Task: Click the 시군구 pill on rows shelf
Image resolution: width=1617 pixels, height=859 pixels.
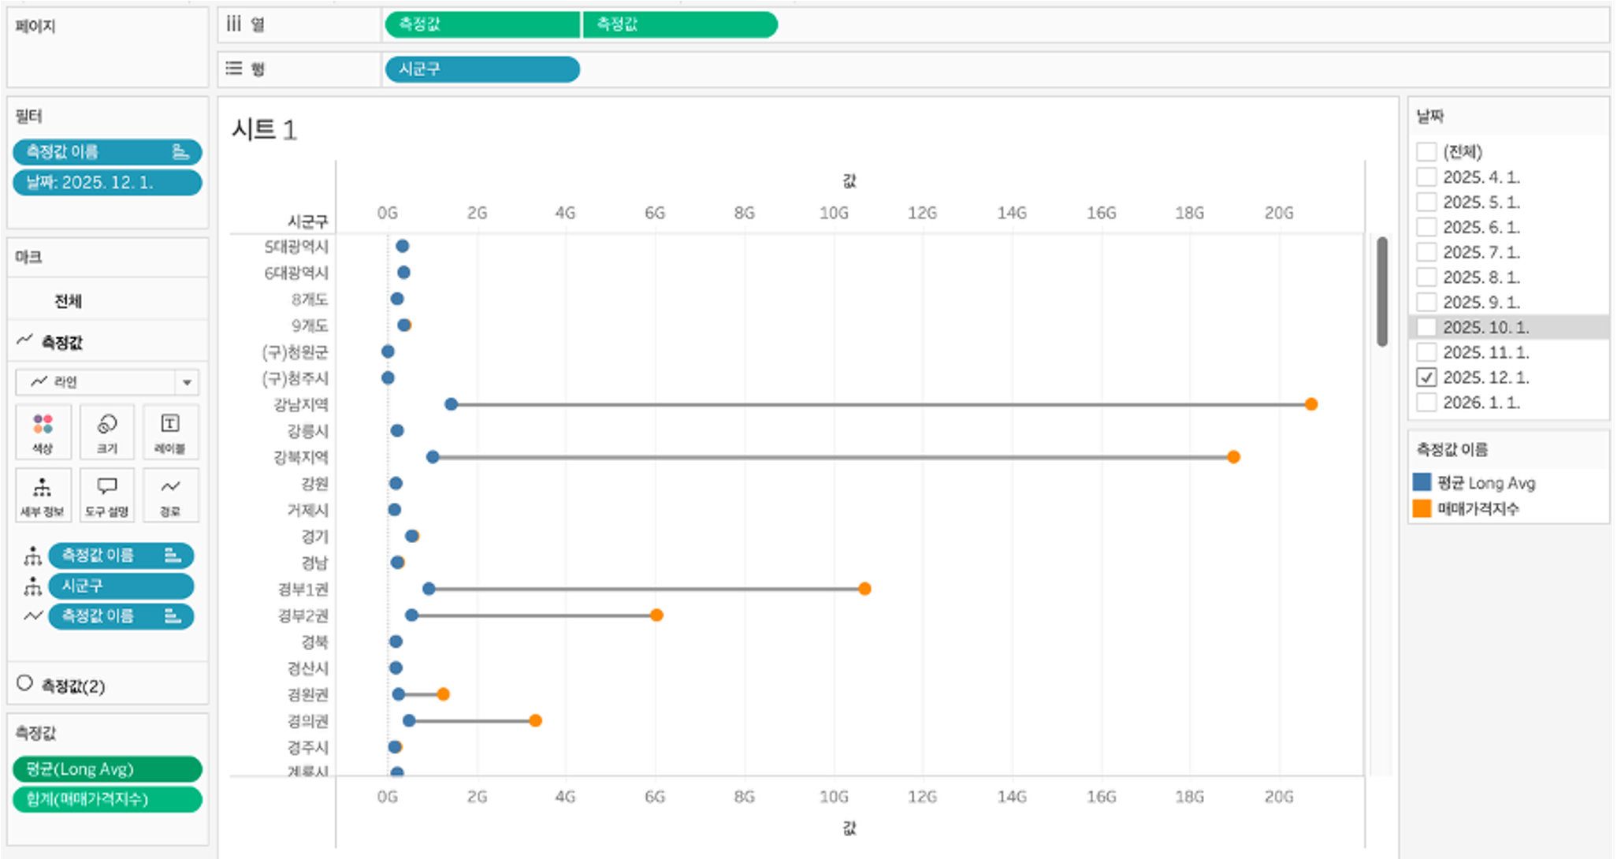Action: coord(482,69)
